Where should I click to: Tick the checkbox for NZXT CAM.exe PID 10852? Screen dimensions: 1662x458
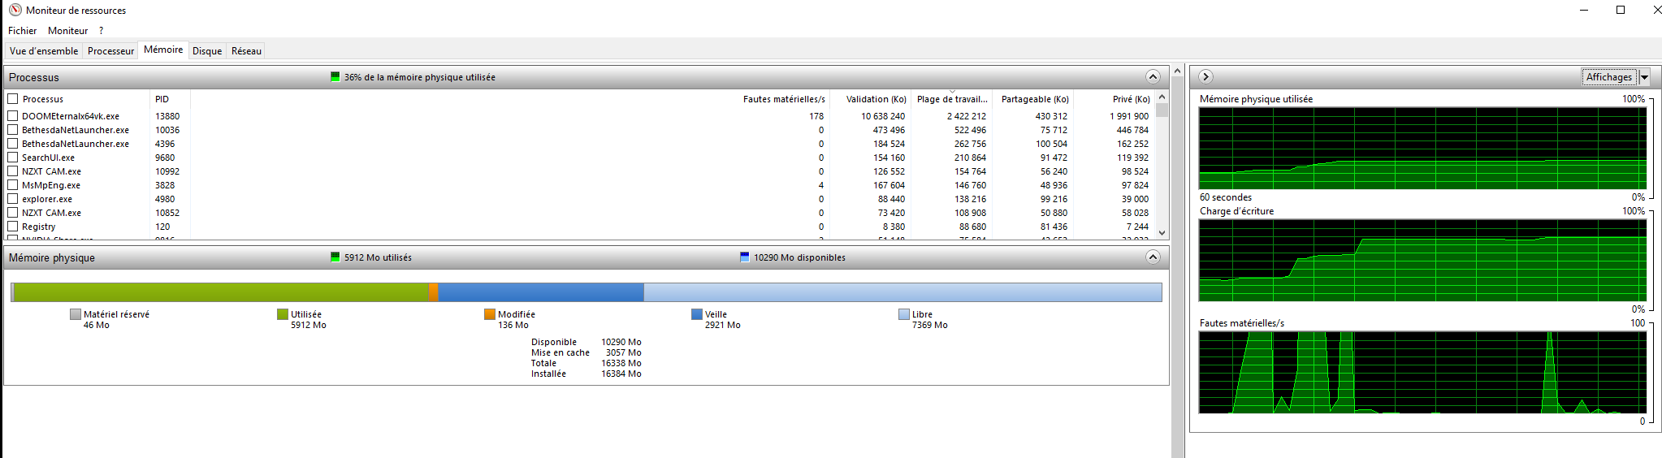pyautogui.click(x=12, y=213)
